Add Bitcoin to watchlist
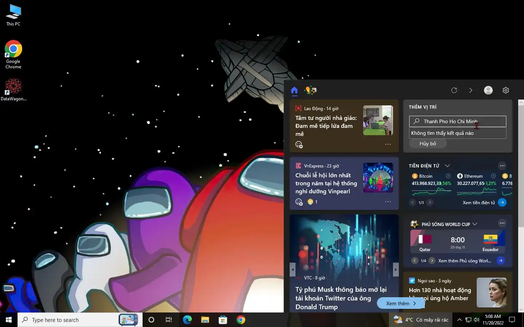 [448, 176]
